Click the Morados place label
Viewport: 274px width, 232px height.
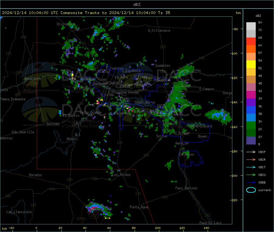click(x=35, y=175)
